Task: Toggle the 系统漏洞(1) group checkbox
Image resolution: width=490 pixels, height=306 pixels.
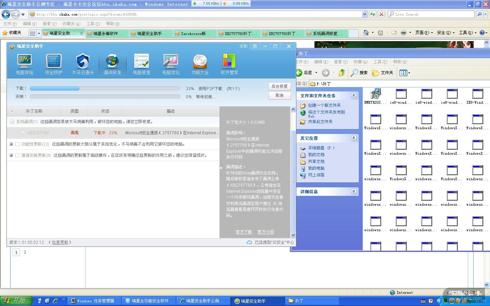Action: 12,122
